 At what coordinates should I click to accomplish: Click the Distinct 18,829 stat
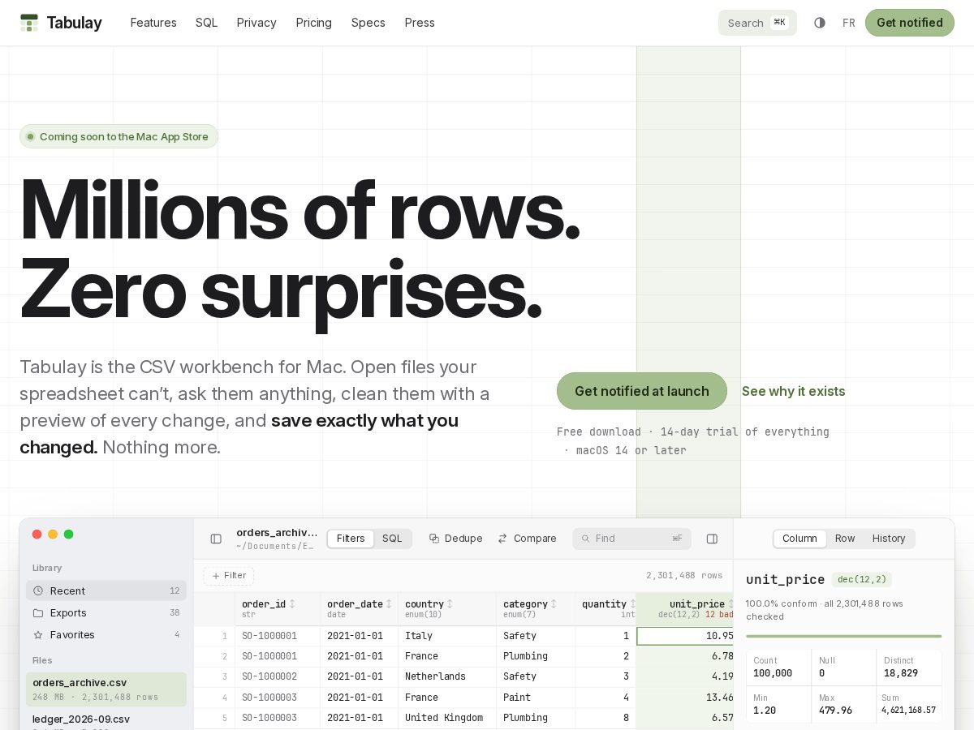(x=910, y=668)
